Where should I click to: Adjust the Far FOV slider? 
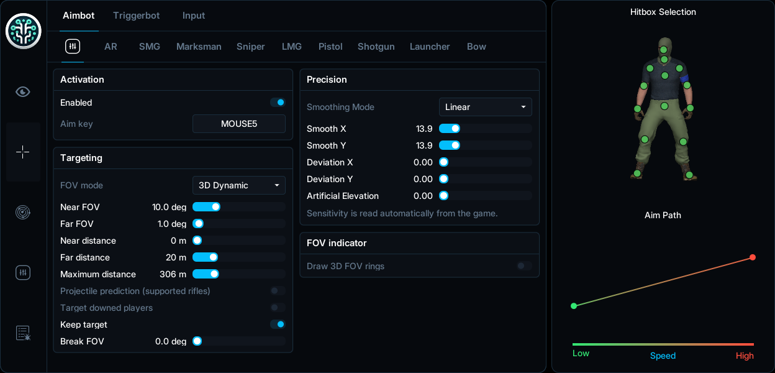click(239, 224)
